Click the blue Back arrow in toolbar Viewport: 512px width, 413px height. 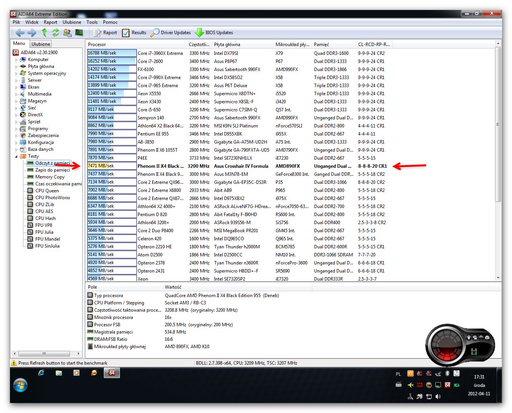pos(20,33)
